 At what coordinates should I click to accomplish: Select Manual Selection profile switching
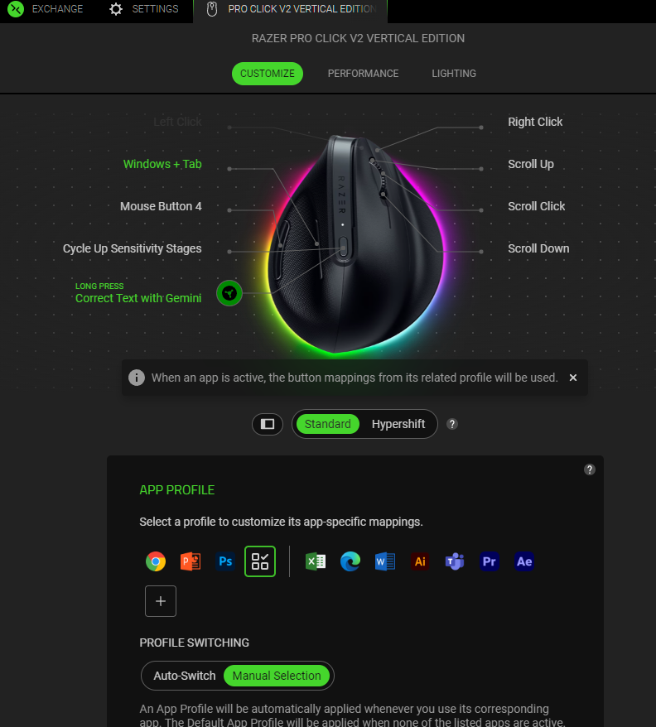(277, 676)
